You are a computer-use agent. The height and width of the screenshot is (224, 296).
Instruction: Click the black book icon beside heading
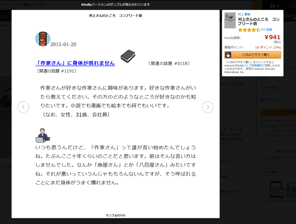[x=128, y=56]
